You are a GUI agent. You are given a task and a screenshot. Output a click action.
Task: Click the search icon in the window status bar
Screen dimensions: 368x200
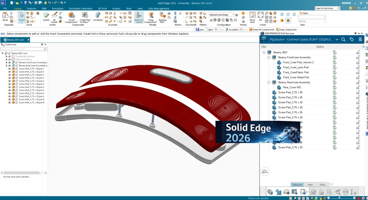coord(295,198)
